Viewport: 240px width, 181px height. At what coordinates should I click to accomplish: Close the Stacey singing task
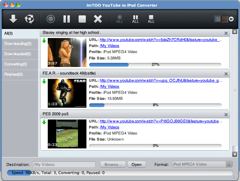226,33
